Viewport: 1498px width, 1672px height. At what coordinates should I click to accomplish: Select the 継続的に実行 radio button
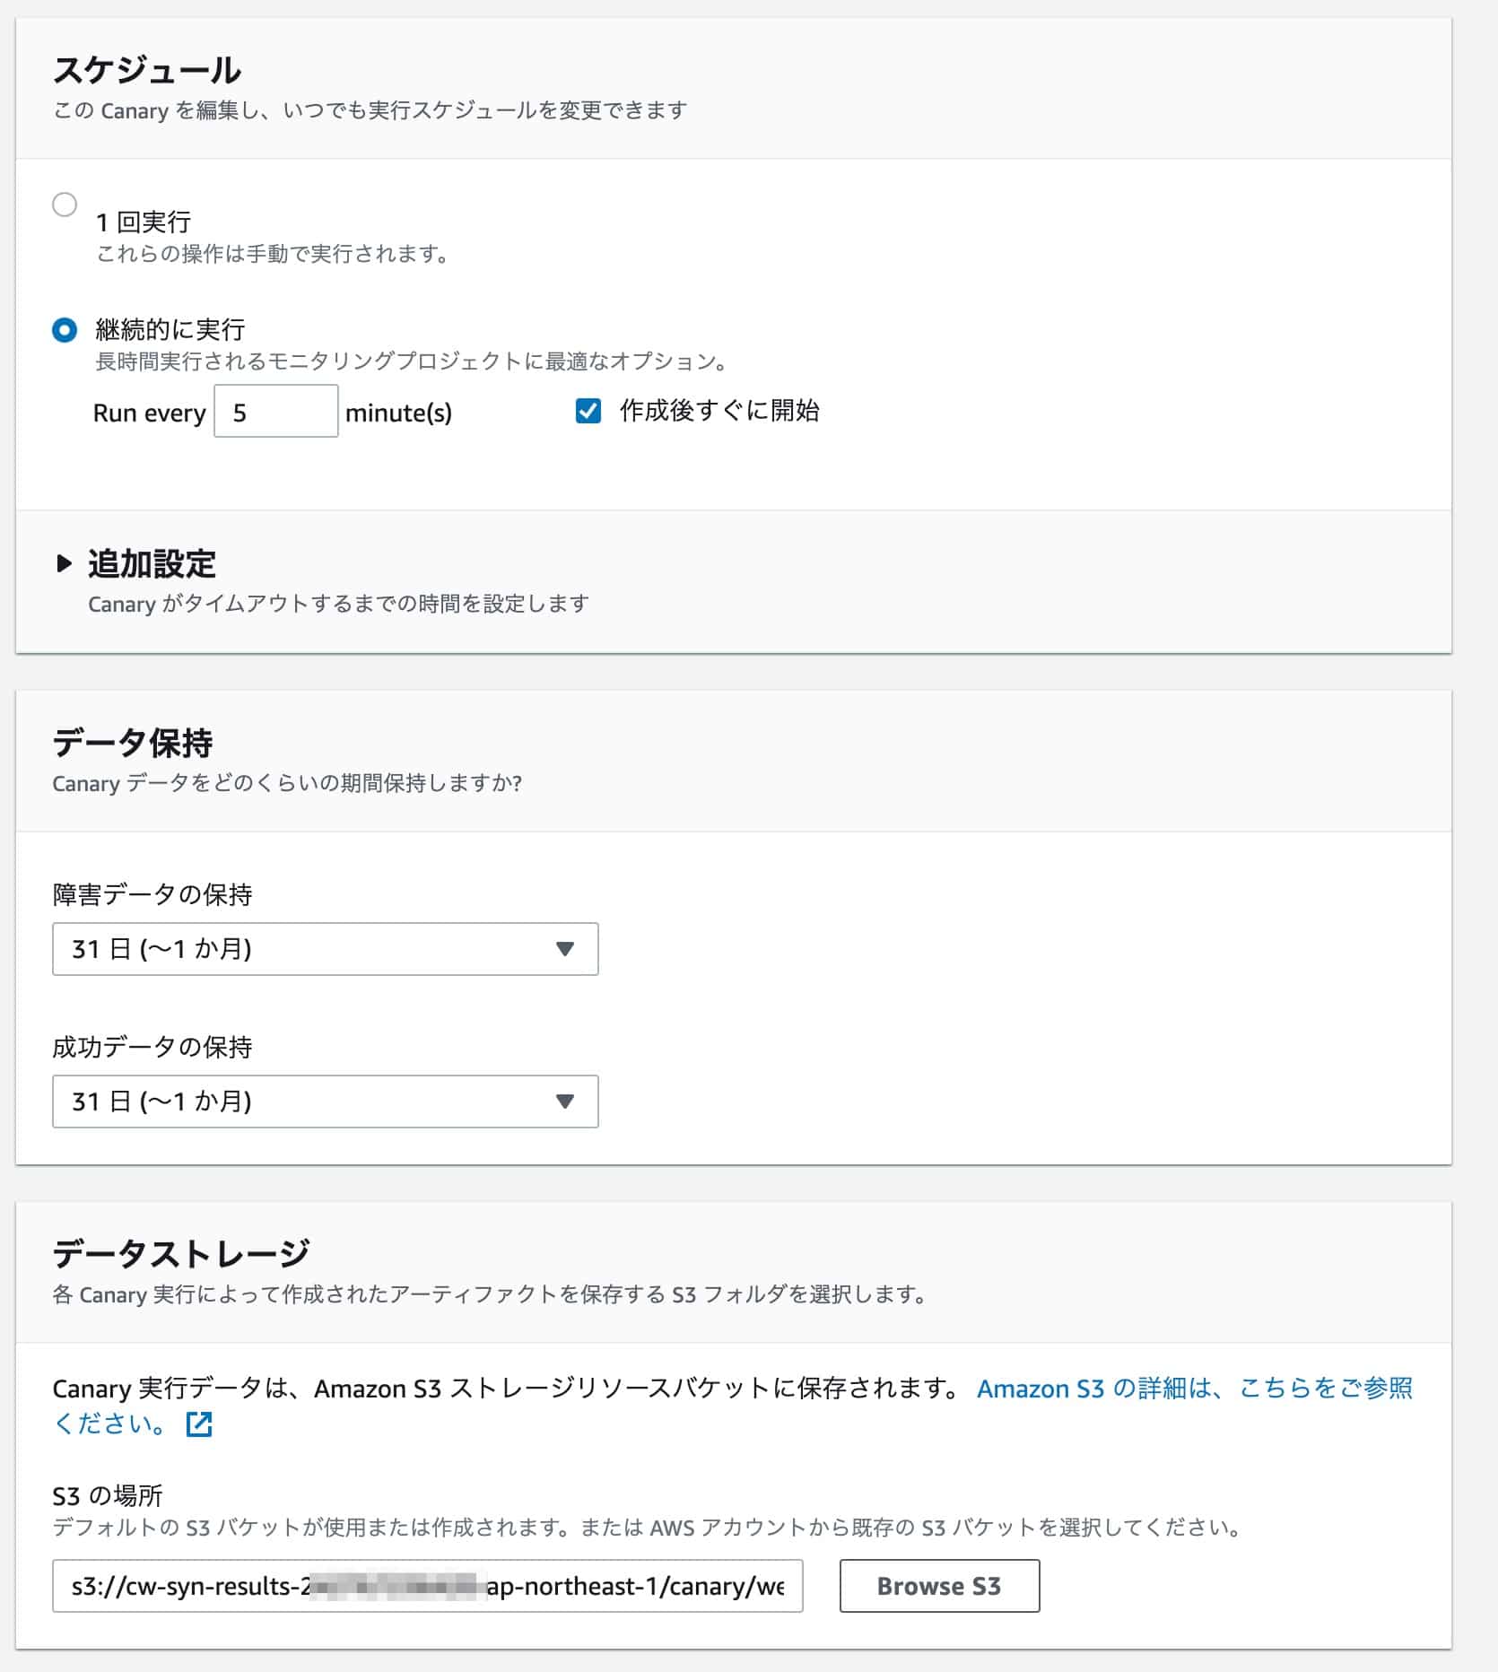point(65,330)
